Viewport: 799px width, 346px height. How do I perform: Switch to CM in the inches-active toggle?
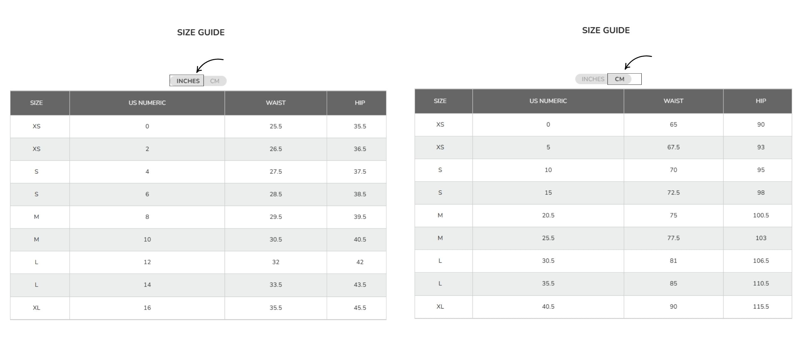click(215, 81)
